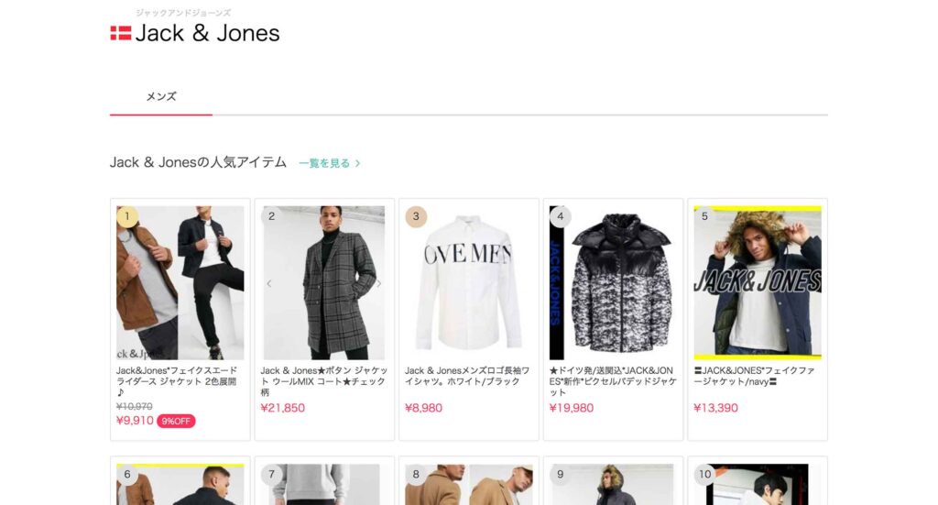The width and height of the screenshot is (938, 505).
Task: Click the chevron arrow next to 一覧を見る
Action: point(358,163)
